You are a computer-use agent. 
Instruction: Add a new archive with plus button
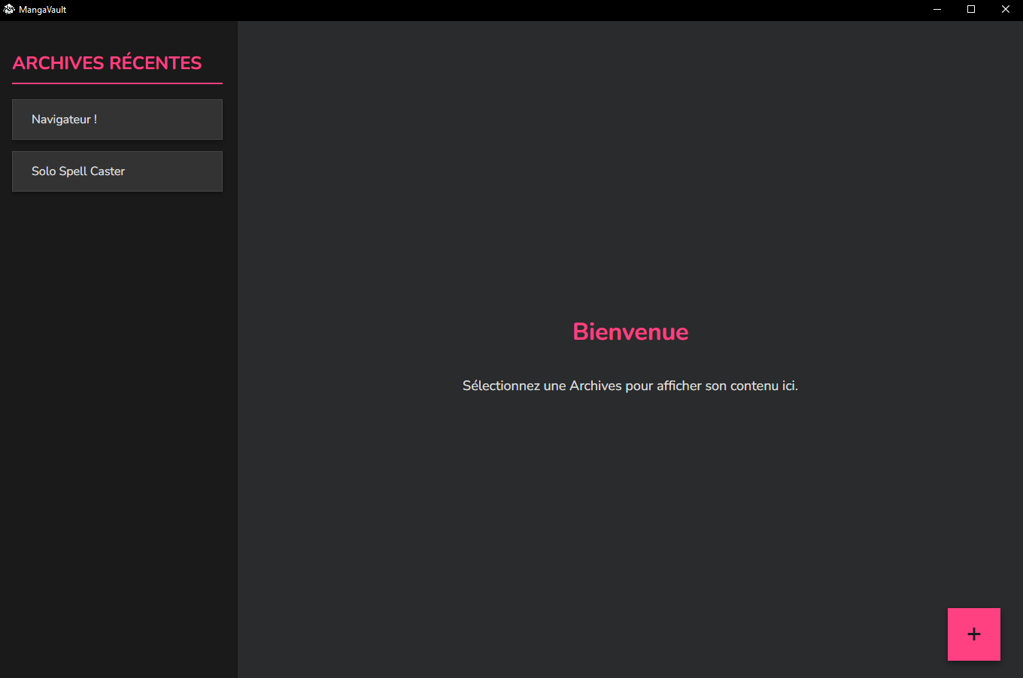(974, 634)
